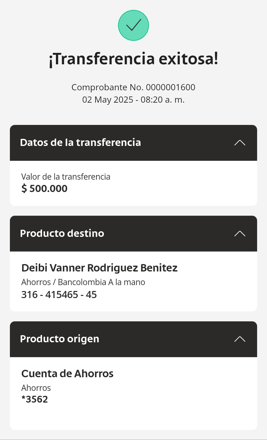The width and height of the screenshot is (267, 440).
Task: Click the Datos de la transferencia header title
Action: [80, 143]
